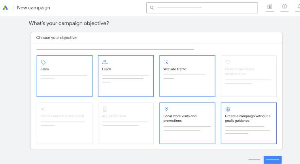300x164 pixels.
Task: Click the 'Choose your objective' heading
Action: [x=56, y=37]
